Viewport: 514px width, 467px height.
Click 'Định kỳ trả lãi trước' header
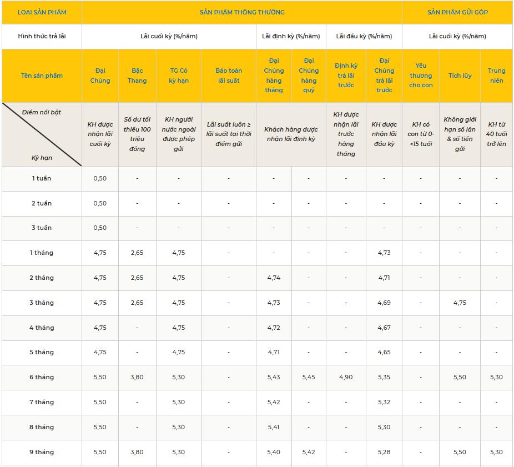tap(346, 76)
